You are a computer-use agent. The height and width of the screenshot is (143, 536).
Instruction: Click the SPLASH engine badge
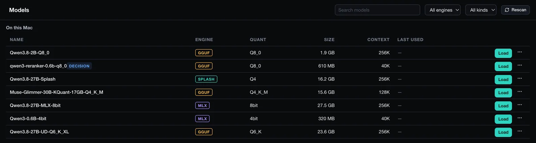[x=206, y=79]
